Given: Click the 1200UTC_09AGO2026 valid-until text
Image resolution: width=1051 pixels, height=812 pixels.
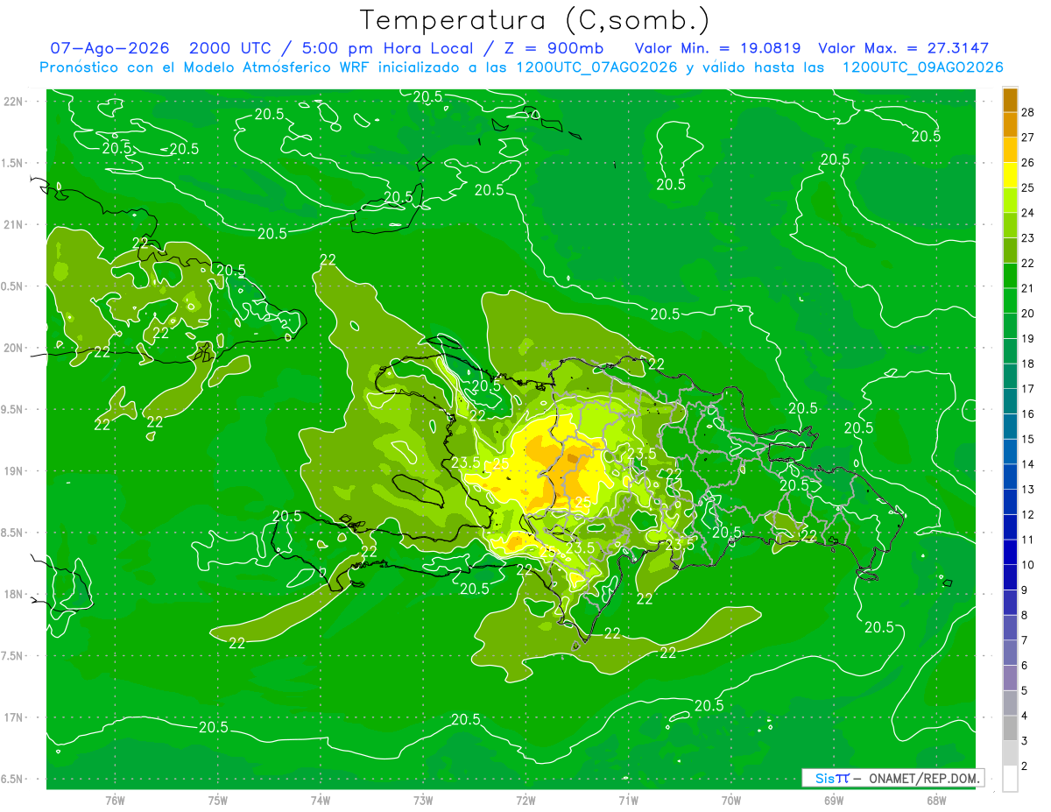Looking at the screenshot, I should (922, 67).
